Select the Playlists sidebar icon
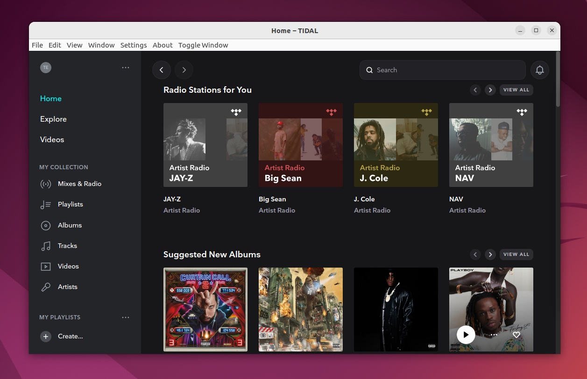 [x=45, y=204]
